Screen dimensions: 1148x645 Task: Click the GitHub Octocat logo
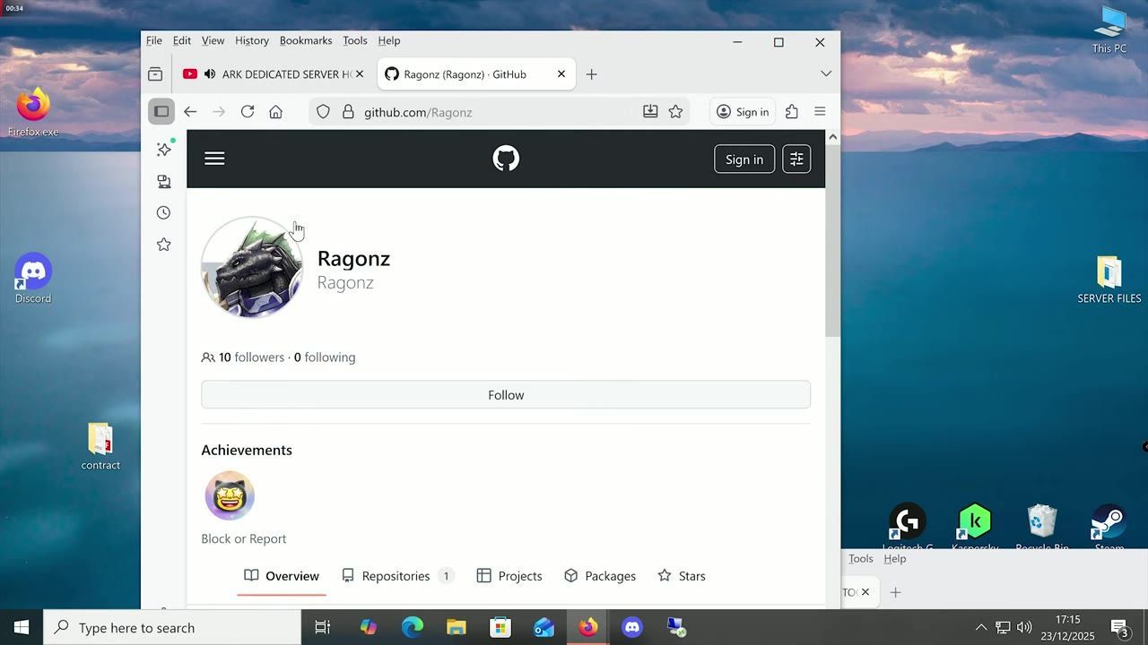[x=506, y=159]
